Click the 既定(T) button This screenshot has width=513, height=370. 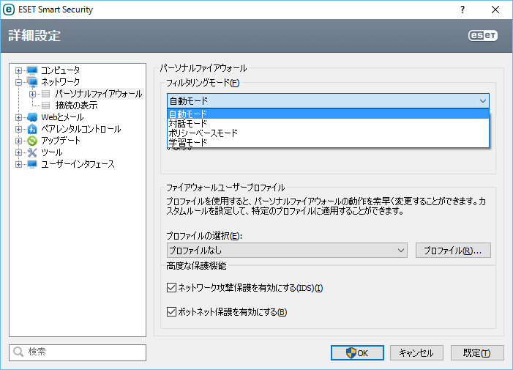[x=477, y=353]
